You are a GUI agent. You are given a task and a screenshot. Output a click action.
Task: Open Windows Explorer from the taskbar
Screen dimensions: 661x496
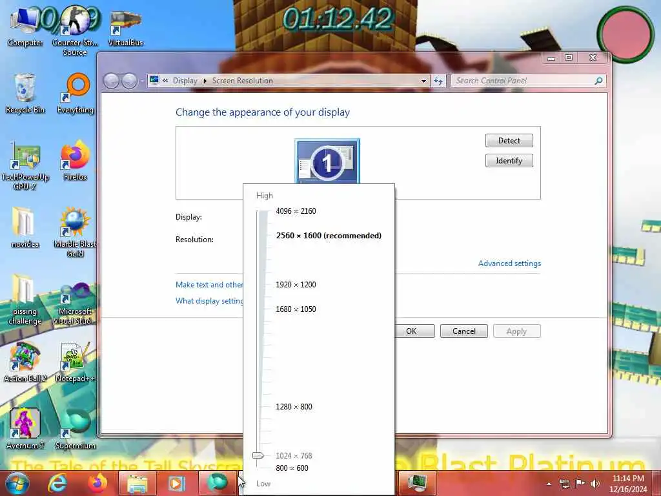click(137, 483)
